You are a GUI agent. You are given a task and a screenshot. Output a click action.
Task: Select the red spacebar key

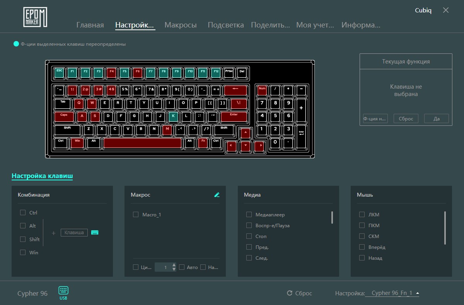(x=143, y=143)
